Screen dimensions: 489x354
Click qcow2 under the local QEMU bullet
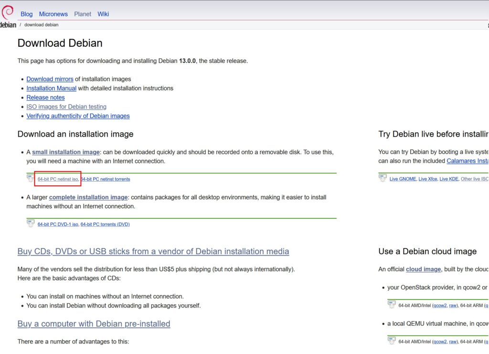pyautogui.click(x=440, y=342)
